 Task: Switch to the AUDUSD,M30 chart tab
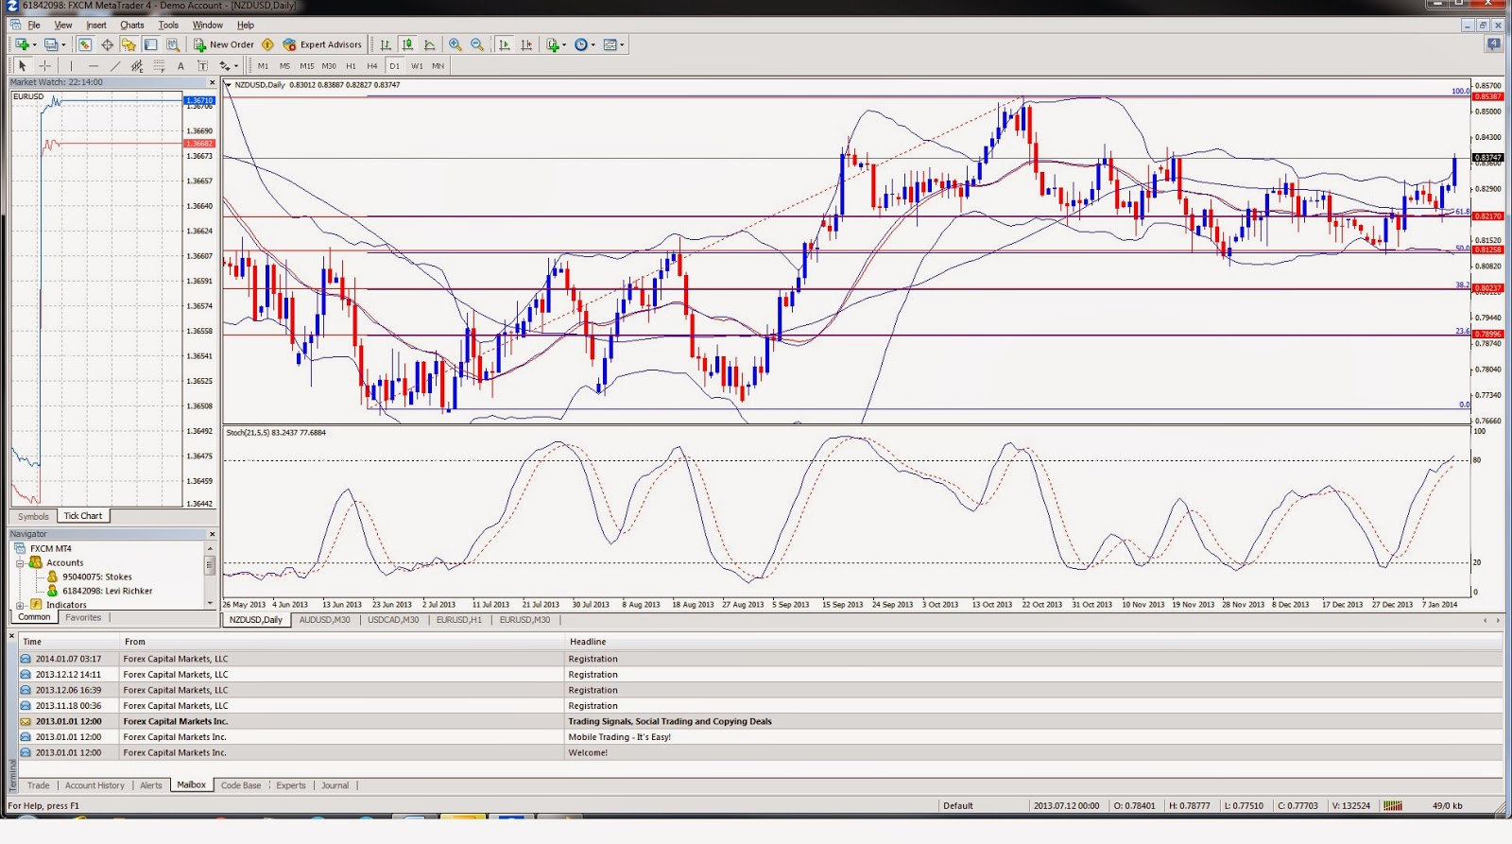point(324,620)
